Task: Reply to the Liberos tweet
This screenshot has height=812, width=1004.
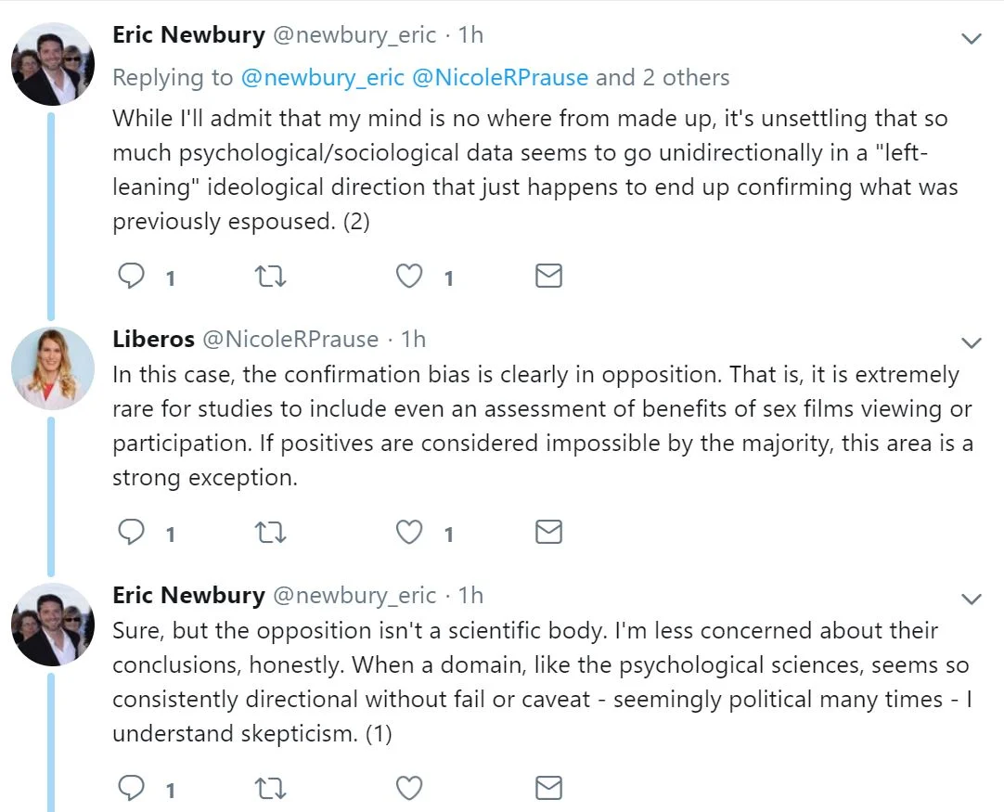Action: 131,533
